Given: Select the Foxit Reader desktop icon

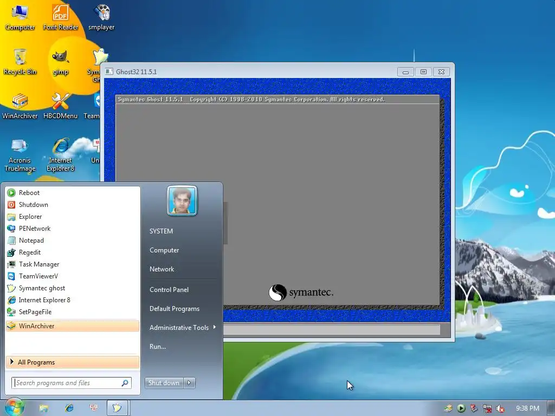Looking at the screenshot, I should click(61, 18).
